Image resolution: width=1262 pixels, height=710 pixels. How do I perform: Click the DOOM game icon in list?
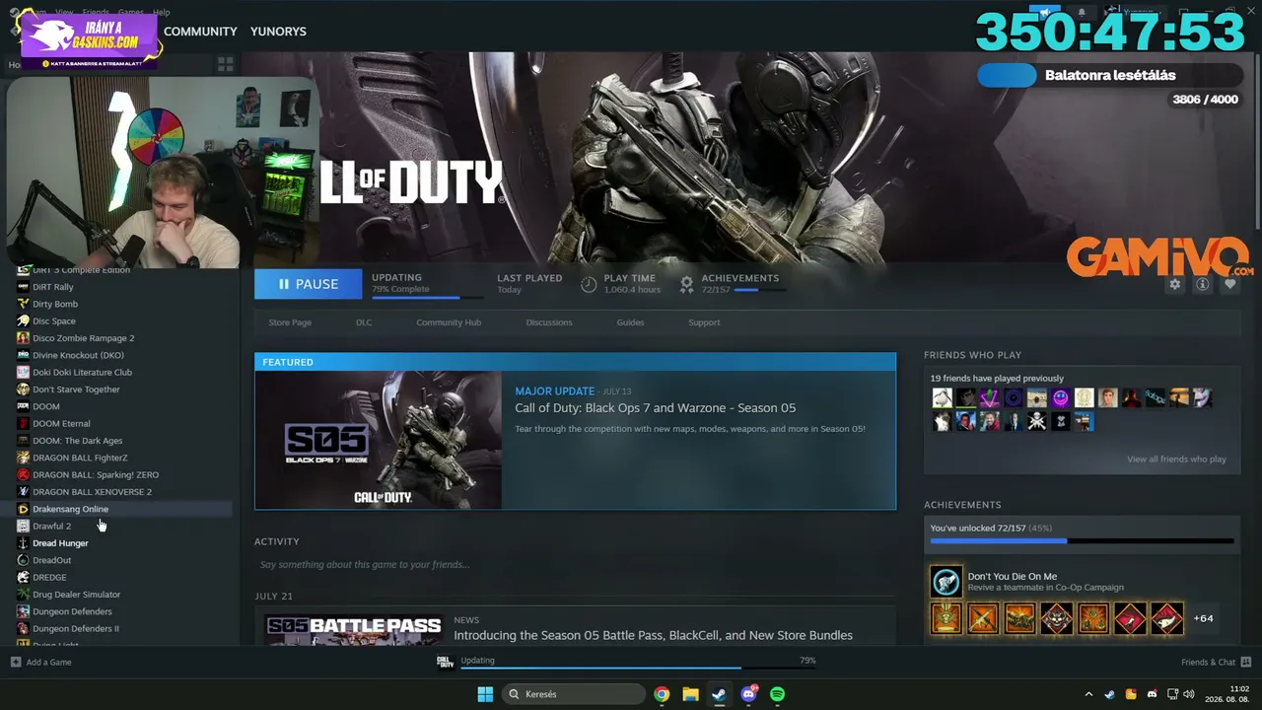[x=24, y=406]
